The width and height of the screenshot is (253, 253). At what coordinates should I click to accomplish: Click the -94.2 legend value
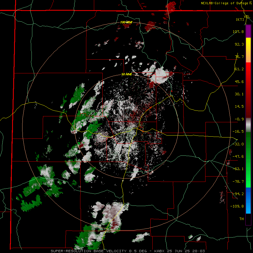point(238,194)
